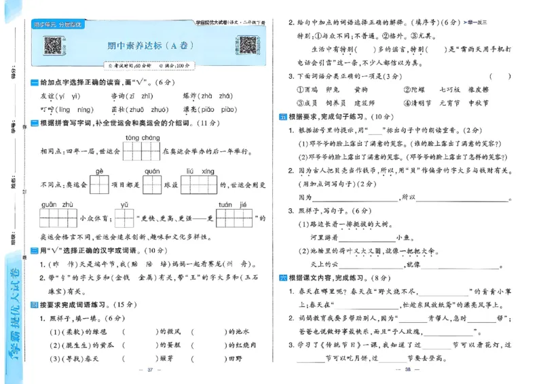Click the blank before 忙趁东风放纸鸢
The height and width of the screenshot is (384, 543).
click(x=367, y=305)
